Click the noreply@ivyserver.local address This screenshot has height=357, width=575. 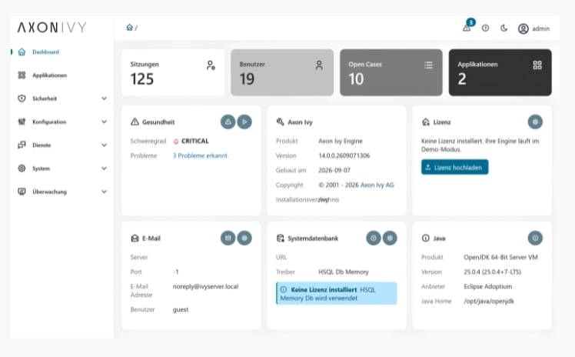pyautogui.click(x=205, y=286)
